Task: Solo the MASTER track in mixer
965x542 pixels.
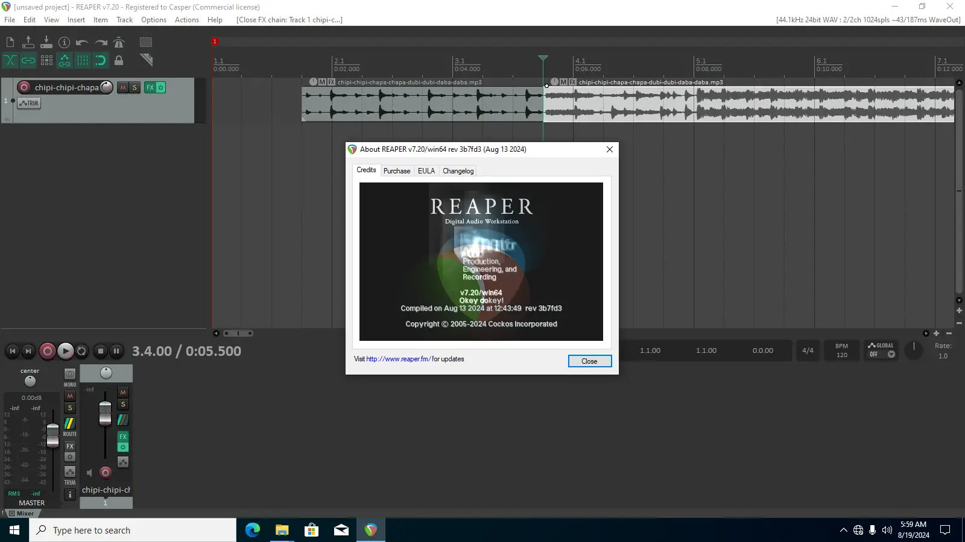Action: coord(70,408)
